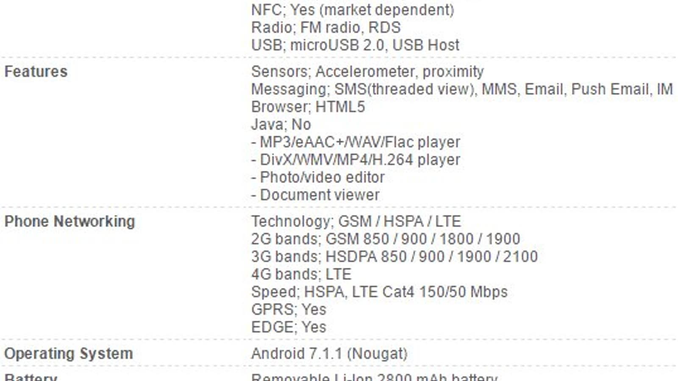
Task: Click the 3G bands HSDPA line
Action: click(x=394, y=257)
